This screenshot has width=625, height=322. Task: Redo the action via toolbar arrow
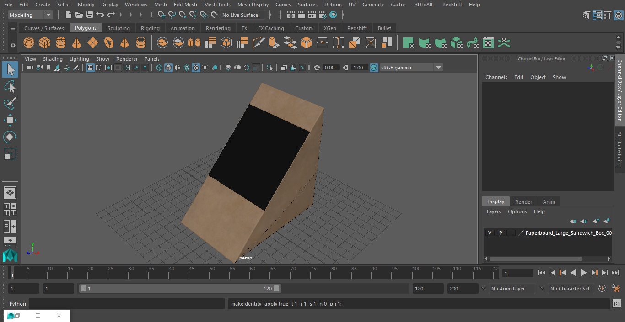[111, 15]
